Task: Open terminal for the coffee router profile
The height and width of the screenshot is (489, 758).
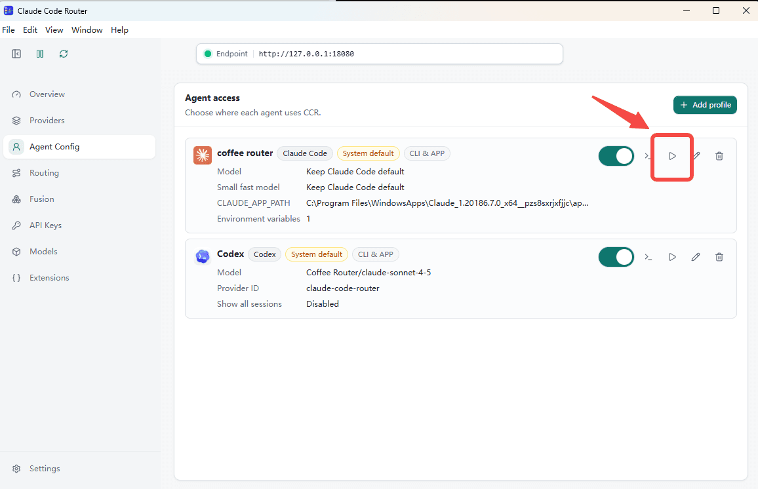Action: point(647,155)
